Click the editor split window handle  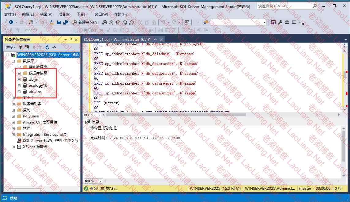[344, 46]
